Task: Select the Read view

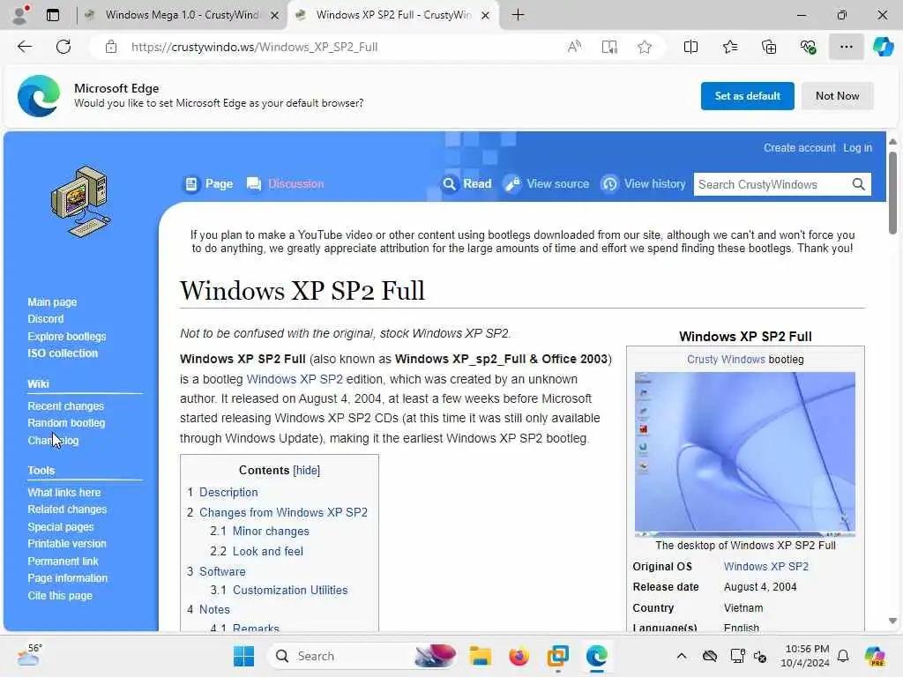Action: (466, 183)
